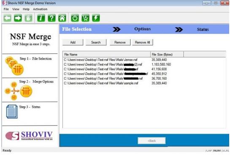This screenshot has height=155, width=233.
Task: Click the Step 1 File Selection coins icon
Action: [x=14, y=66]
